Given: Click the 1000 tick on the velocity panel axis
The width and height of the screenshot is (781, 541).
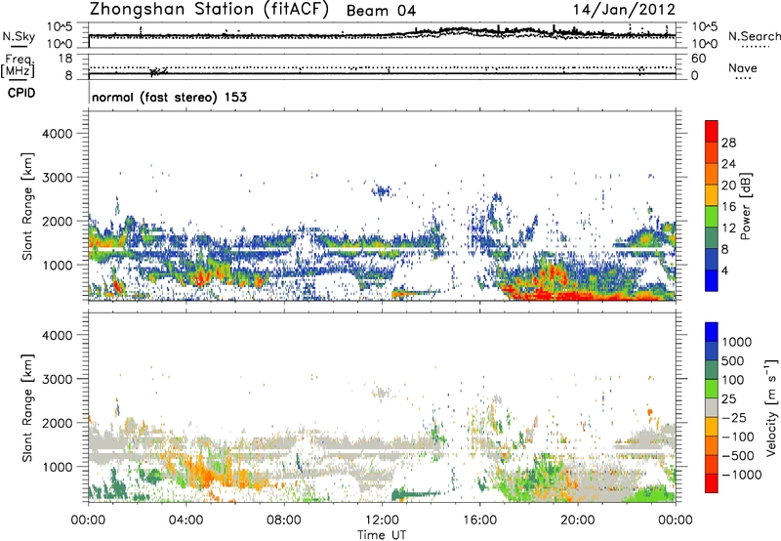Looking at the screenshot, I should (57, 467).
